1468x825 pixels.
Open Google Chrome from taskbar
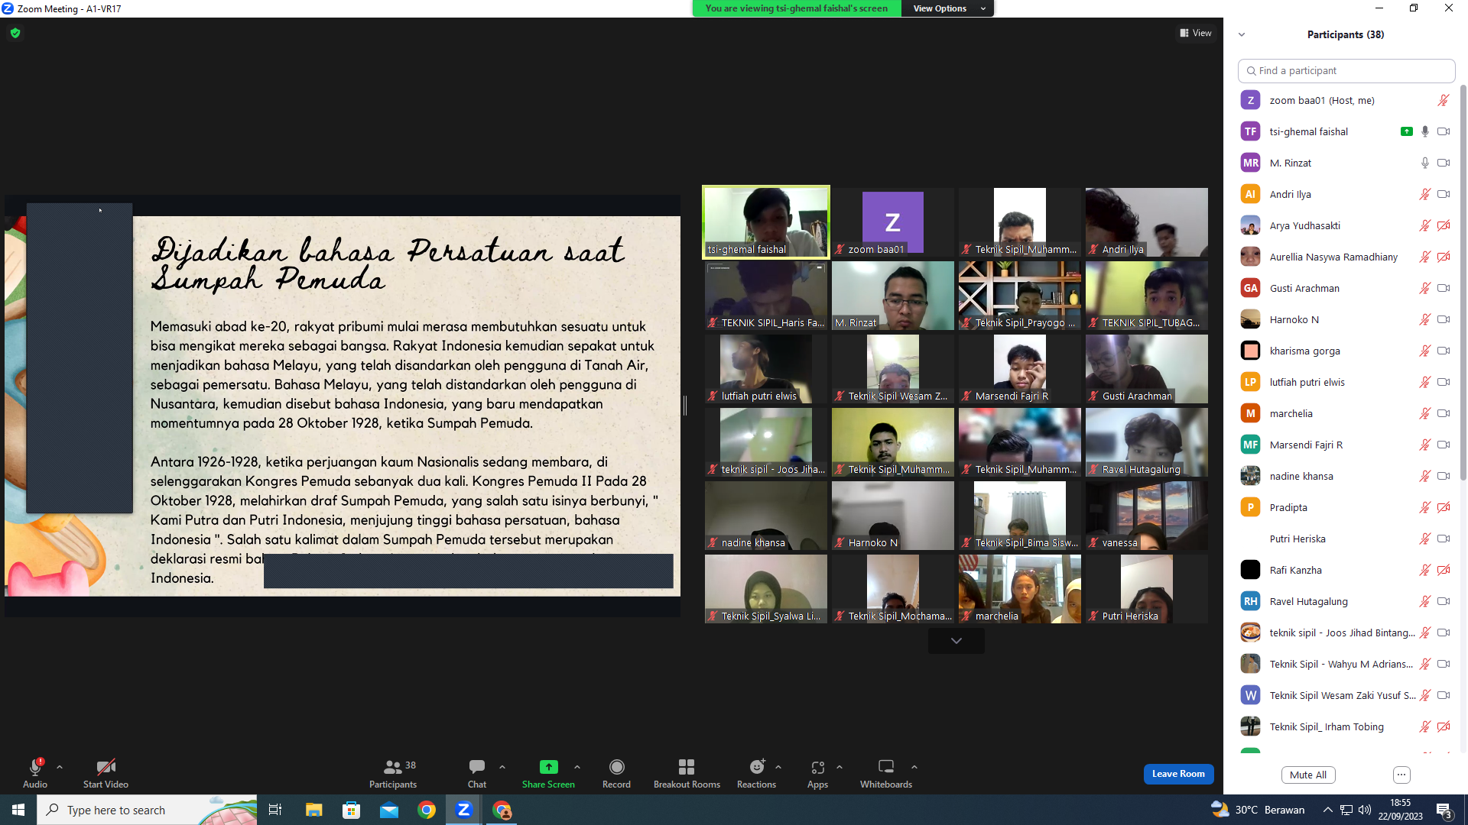click(x=427, y=810)
